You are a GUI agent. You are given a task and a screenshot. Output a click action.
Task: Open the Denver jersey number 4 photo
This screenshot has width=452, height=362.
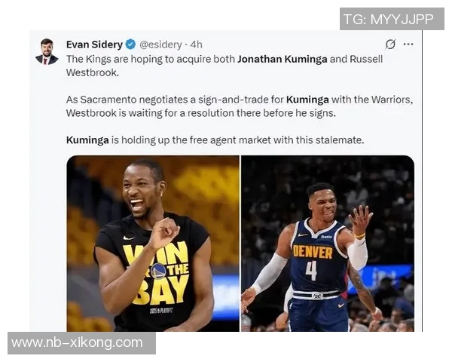[x=328, y=244]
